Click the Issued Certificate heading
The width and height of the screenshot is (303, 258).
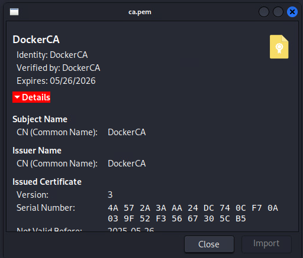[x=47, y=182]
